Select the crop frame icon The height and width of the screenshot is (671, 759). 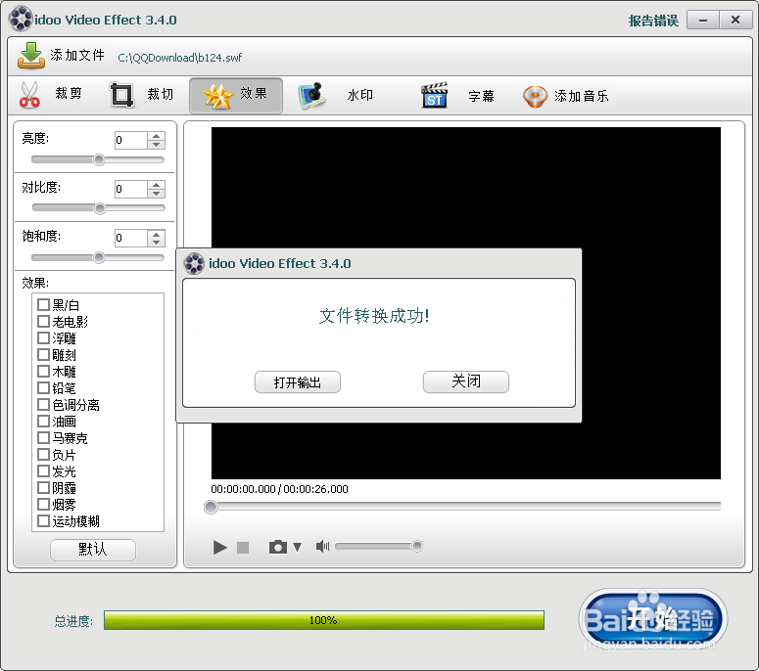(x=121, y=95)
